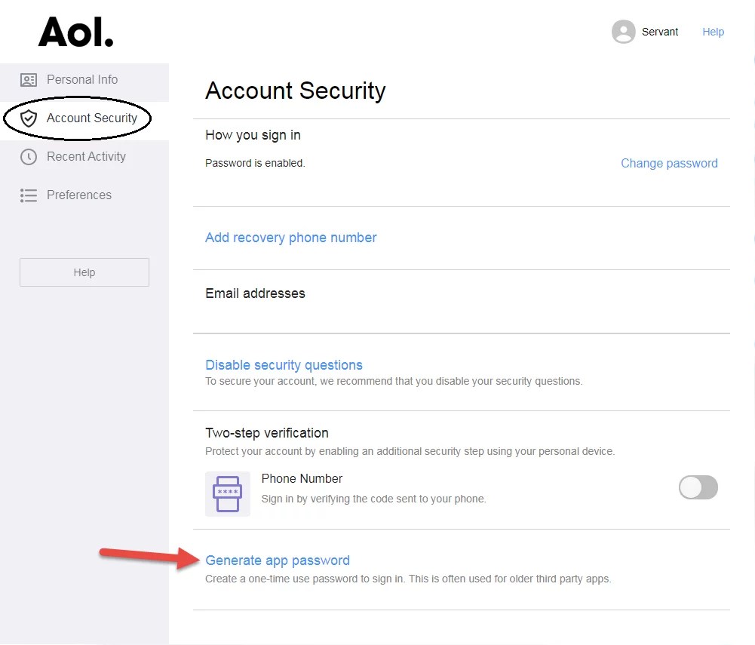Expand the Two-step verification section
Screen dimensions: 755x645
[267, 432]
